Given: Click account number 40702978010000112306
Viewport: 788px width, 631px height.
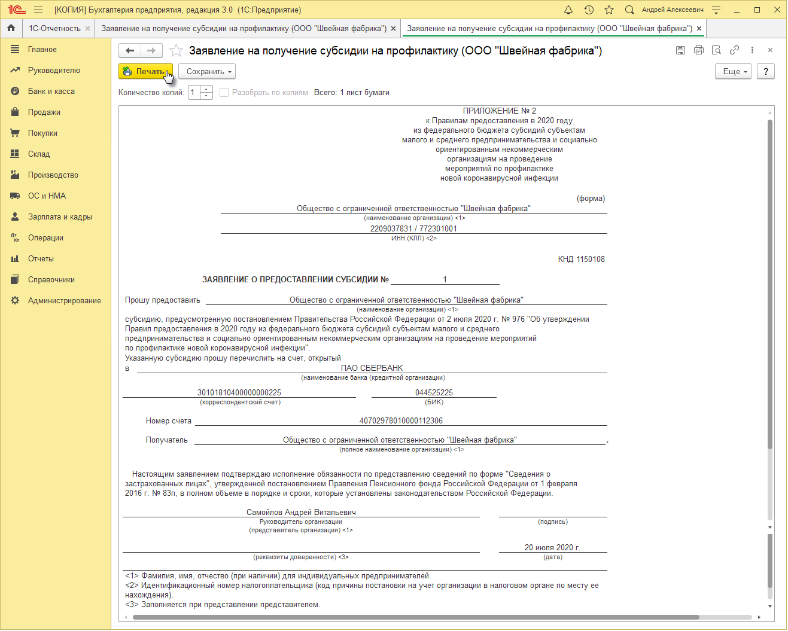Looking at the screenshot, I should [401, 420].
